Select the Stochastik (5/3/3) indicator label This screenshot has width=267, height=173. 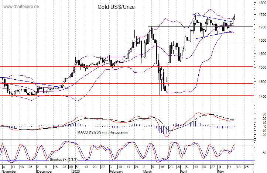[64, 160]
